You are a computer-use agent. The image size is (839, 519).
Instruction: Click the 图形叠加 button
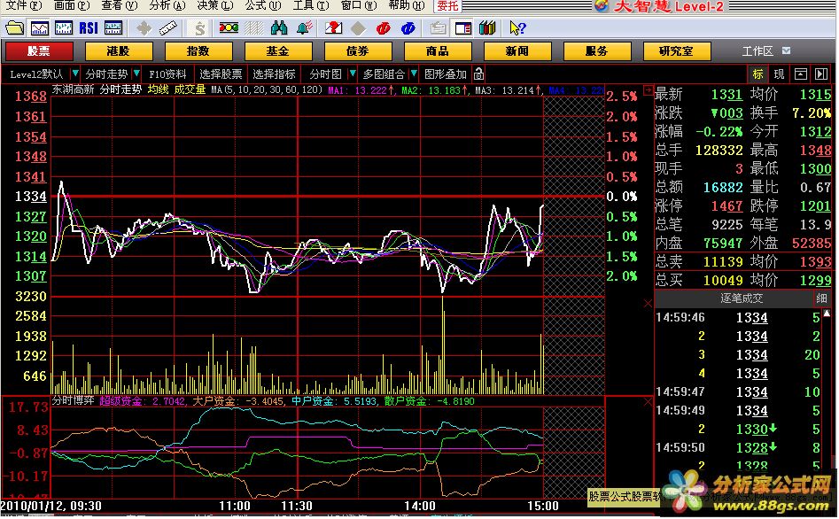pyautogui.click(x=445, y=74)
